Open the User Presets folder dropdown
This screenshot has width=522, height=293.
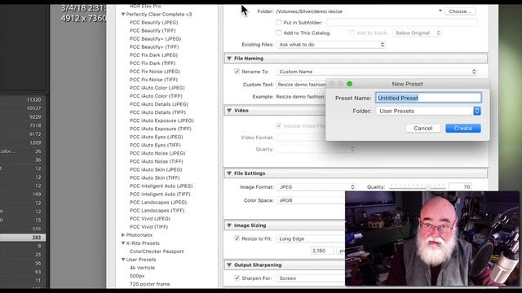(428, 111)
